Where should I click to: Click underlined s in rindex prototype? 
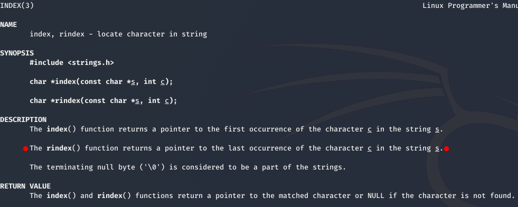(137, 101)
